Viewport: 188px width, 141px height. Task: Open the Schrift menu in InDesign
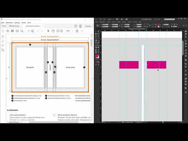tap(114, 22)
